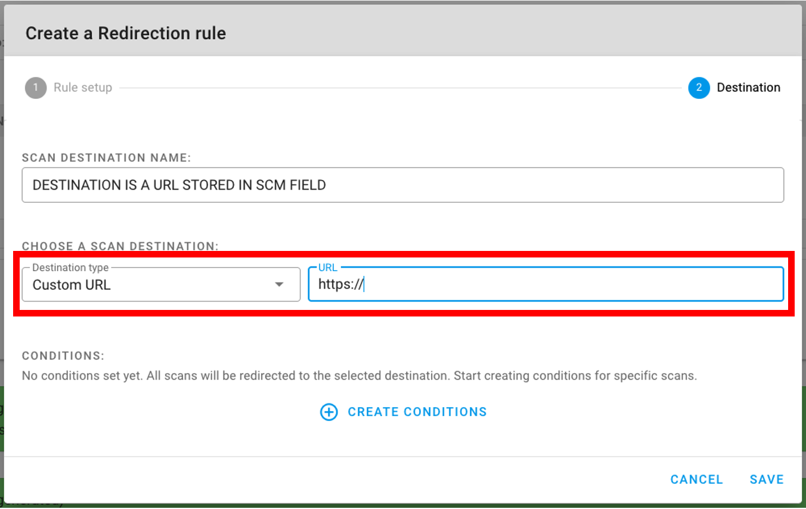Click the plus icon beside Create Conditions
This screenshot has width=806, height=509.
coord(329,412)
